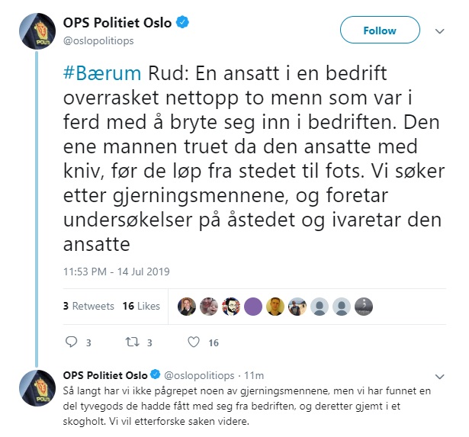This screenshot has height=437, width=469.
Task: Click the OPS Politiet Oslo name on the reply
Action: [105, 376]
